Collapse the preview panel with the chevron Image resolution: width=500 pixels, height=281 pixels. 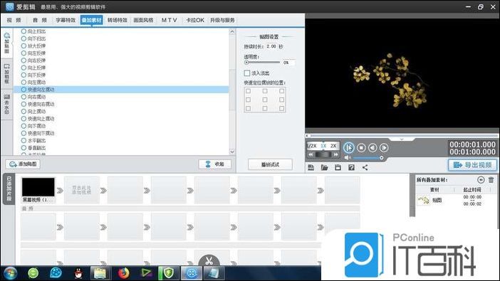(402, 139)
